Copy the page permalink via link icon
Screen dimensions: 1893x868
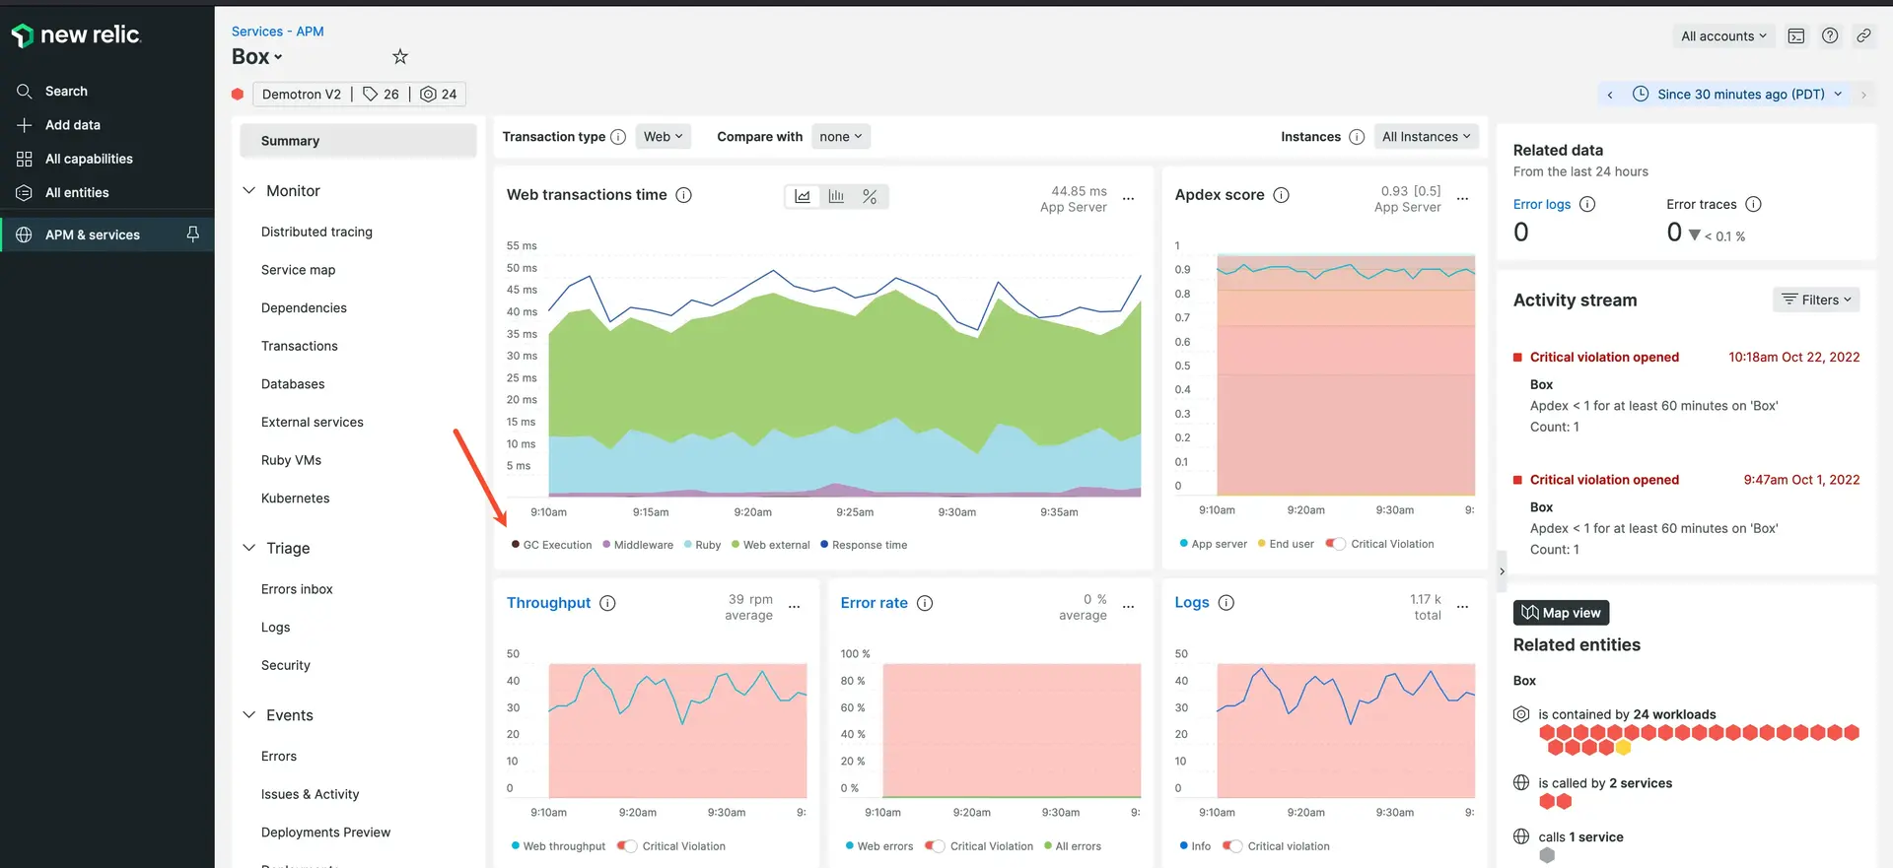point(1863,36)
